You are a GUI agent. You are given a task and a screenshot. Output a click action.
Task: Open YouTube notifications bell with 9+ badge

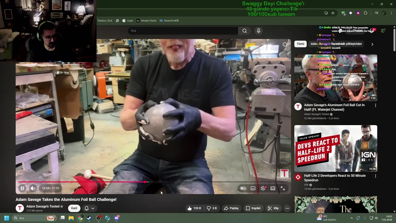point(372,31)
